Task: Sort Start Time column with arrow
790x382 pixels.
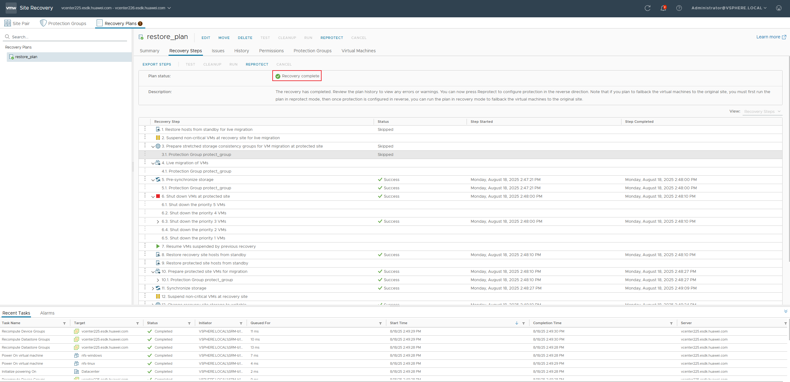Action: [517, 323]
